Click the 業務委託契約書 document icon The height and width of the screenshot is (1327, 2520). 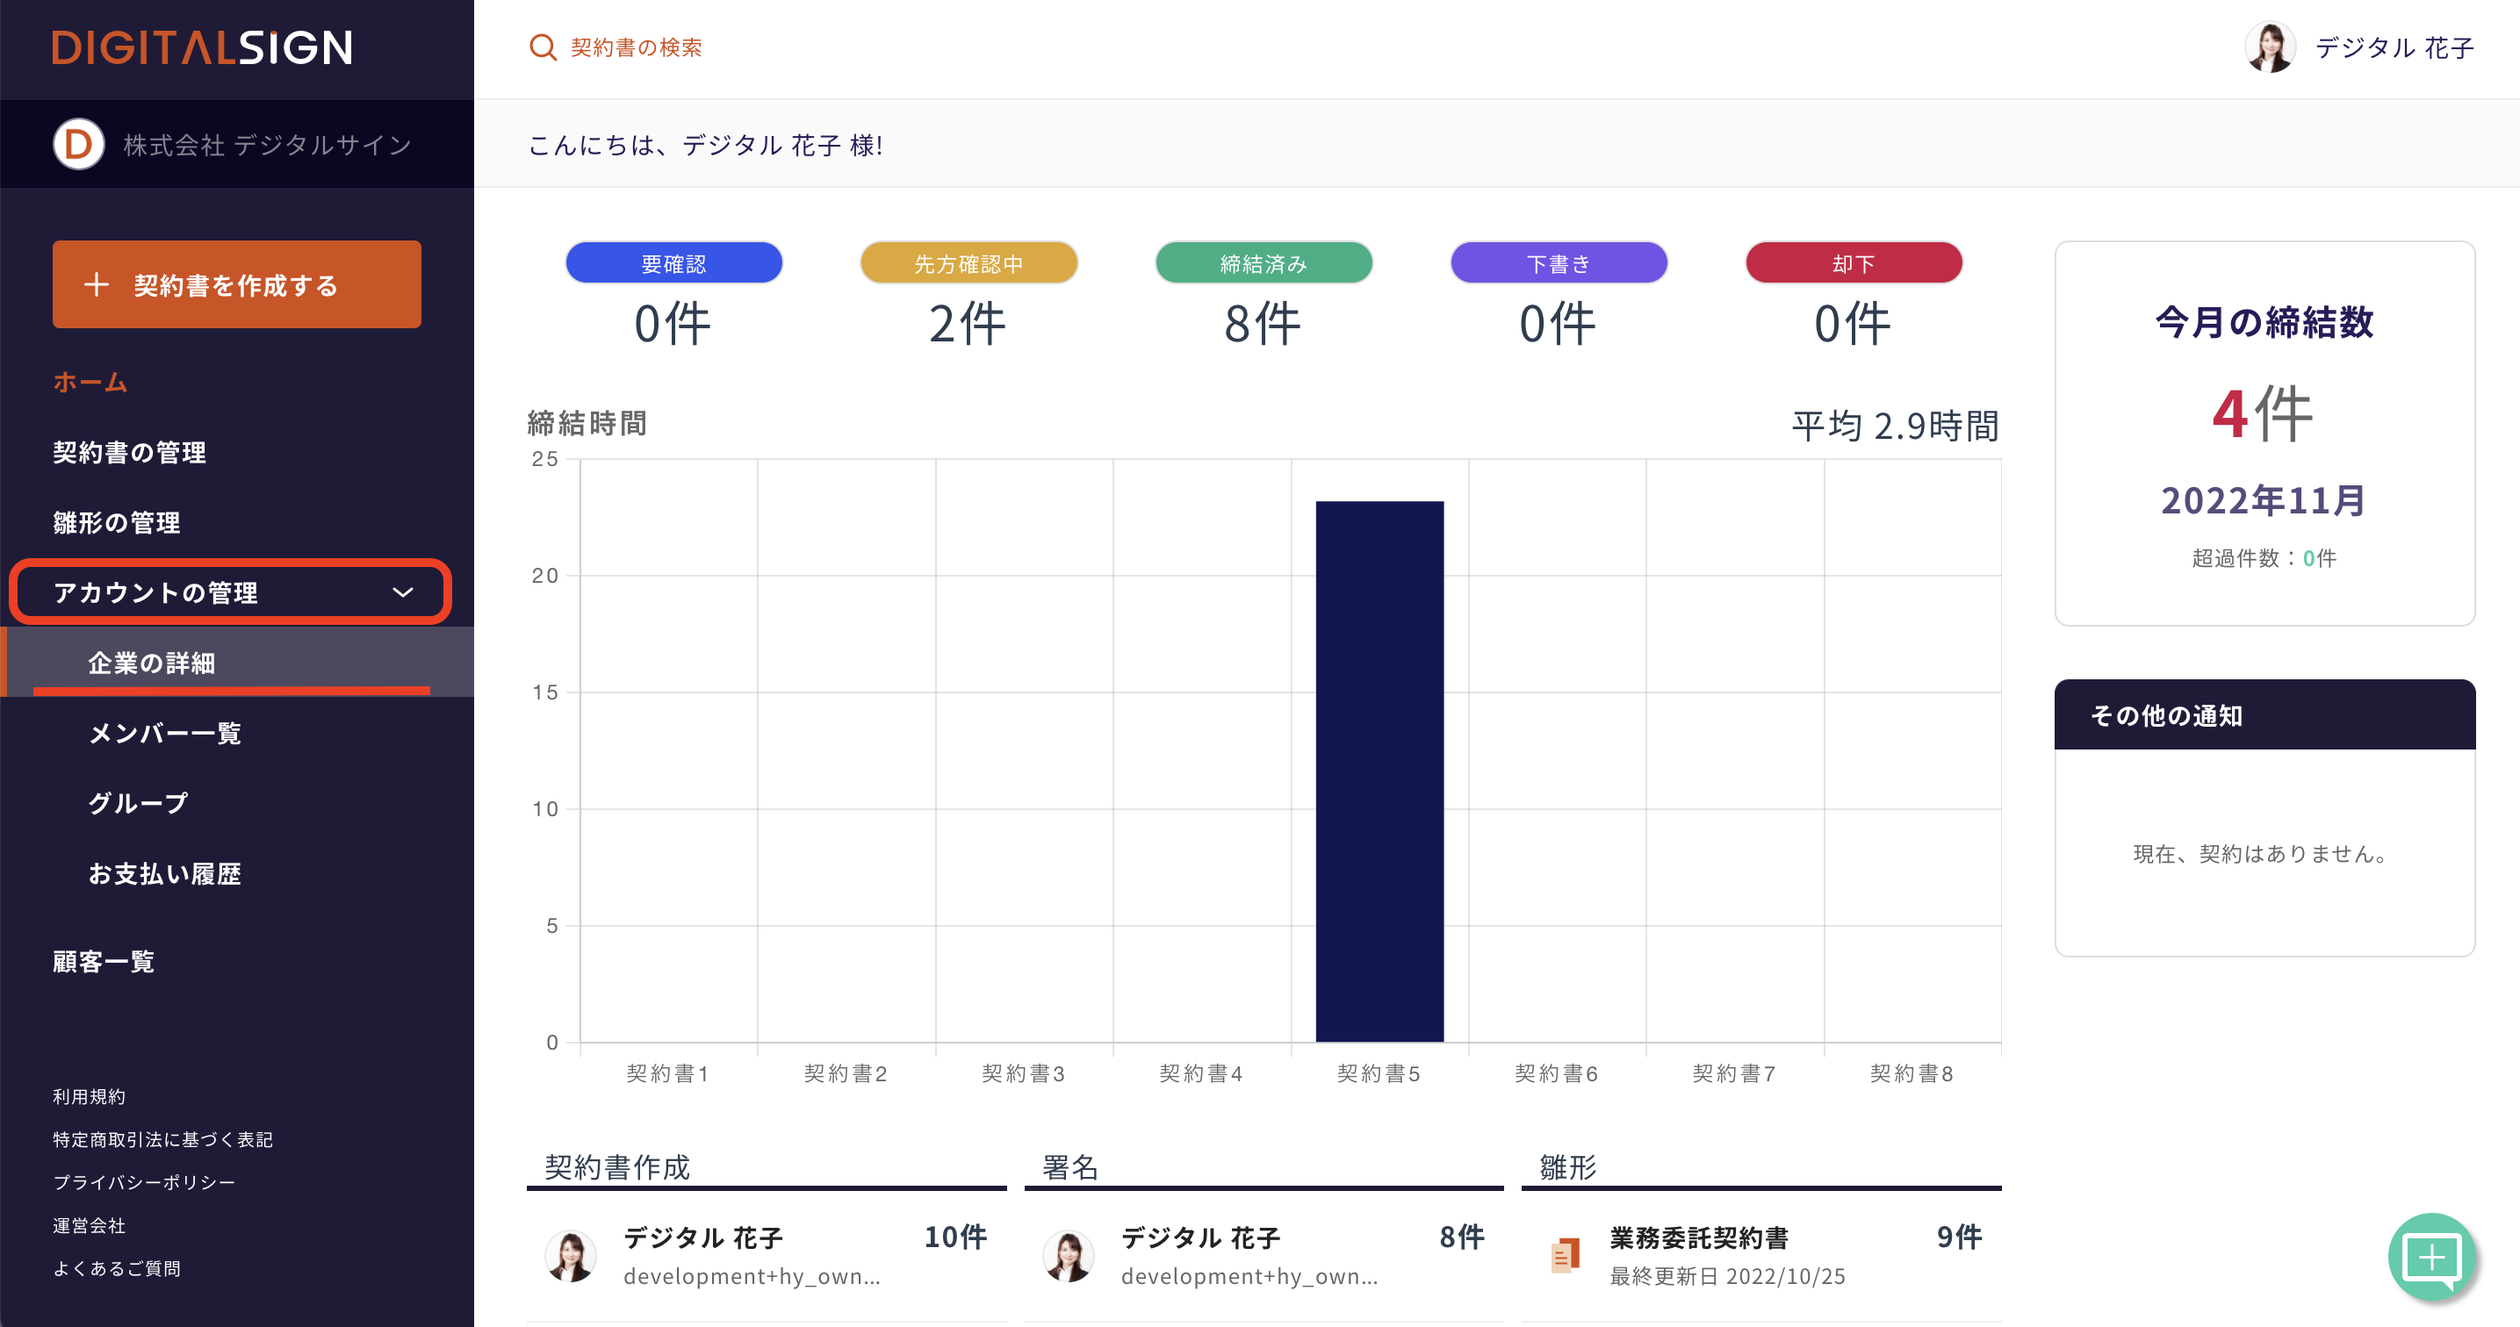coord(1566,1256)
